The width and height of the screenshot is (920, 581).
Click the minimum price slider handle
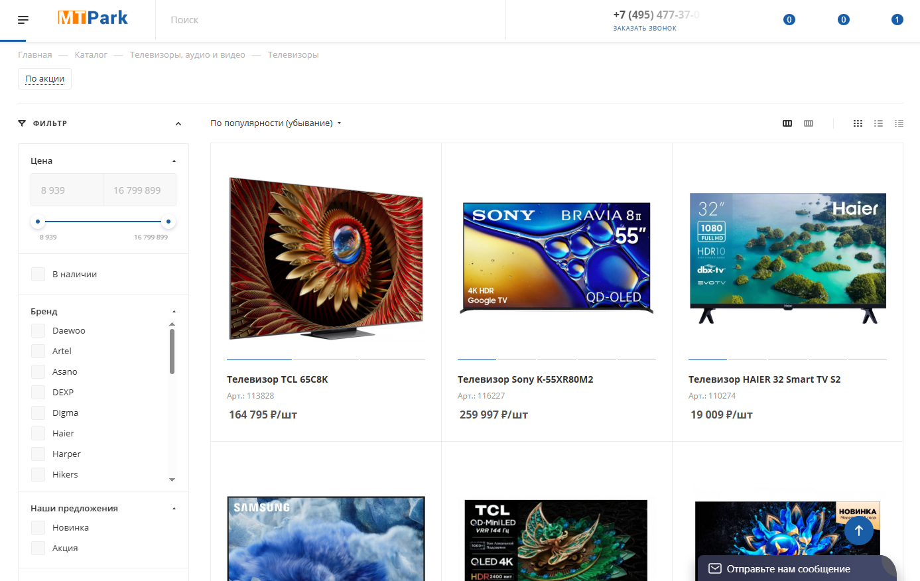pos(38,222)
